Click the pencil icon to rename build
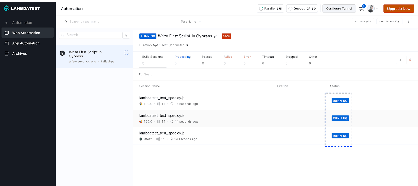Screen dimensions: 418x186 click(216, 36)
